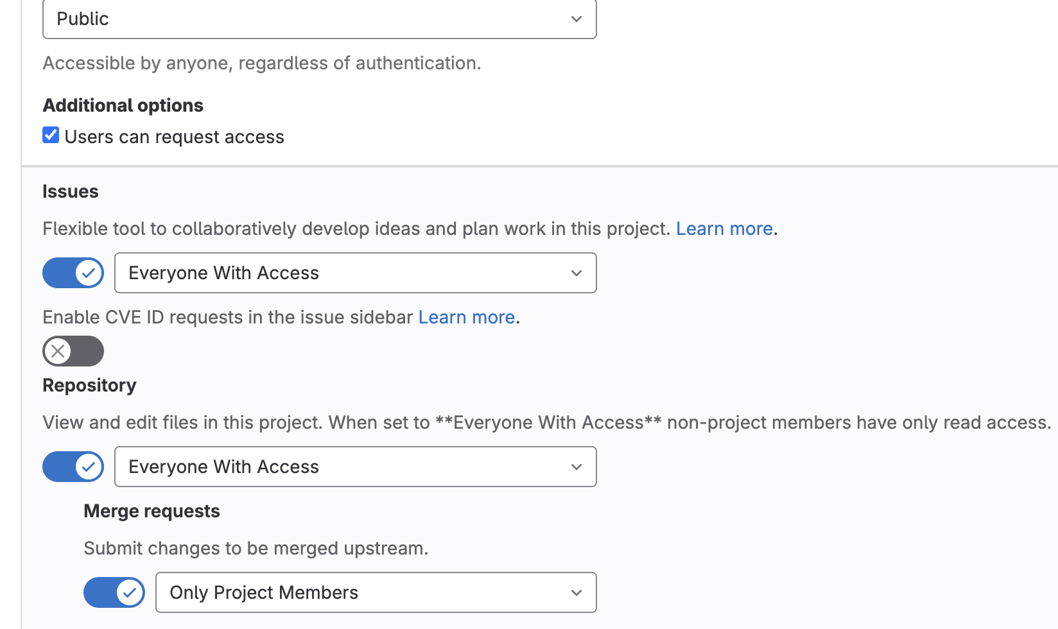This screenshot has width=1058, height=629.
Task: Enable CVE ID requests toggle switch
Action: (x=73, y=351)
